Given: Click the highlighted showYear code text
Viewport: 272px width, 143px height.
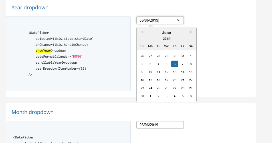Looking at the screenshot, I should (x=43, y=51).
